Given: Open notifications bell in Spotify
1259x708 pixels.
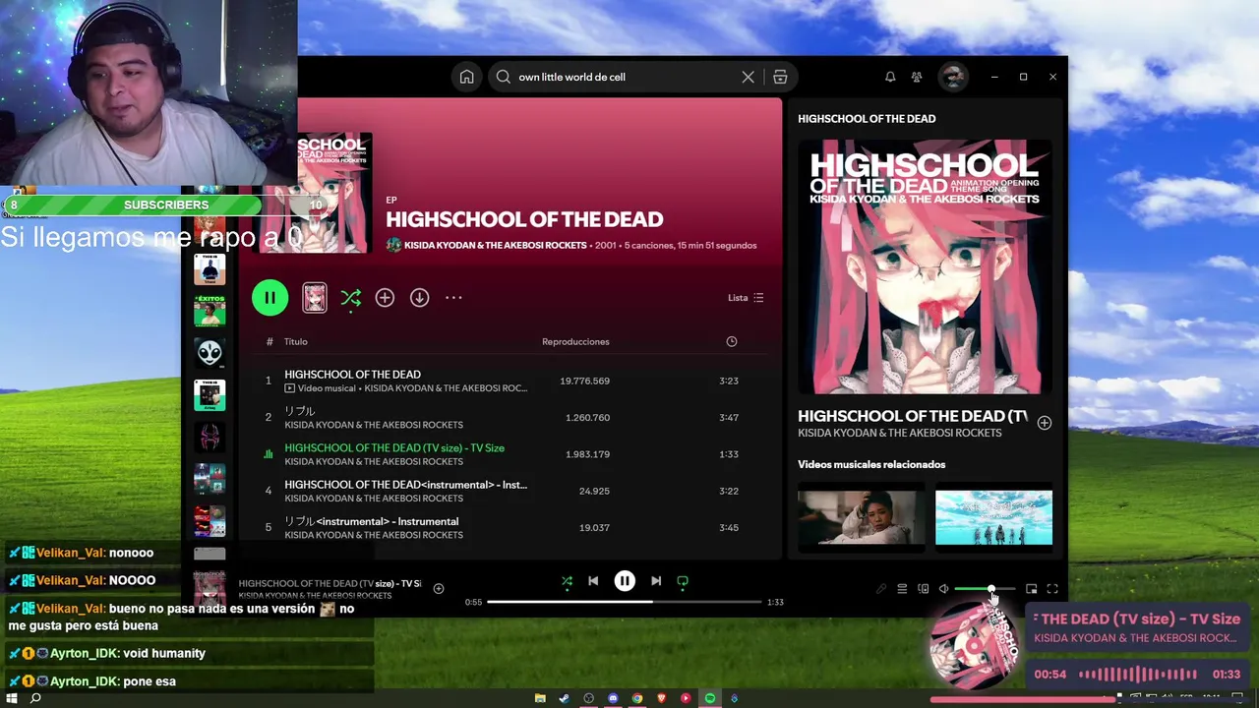Looking at the screenshot, I should point(890,77).
